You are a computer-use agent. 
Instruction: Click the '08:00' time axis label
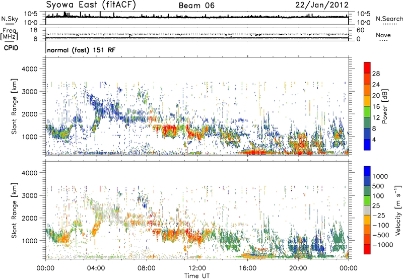(x=147, y=268)
